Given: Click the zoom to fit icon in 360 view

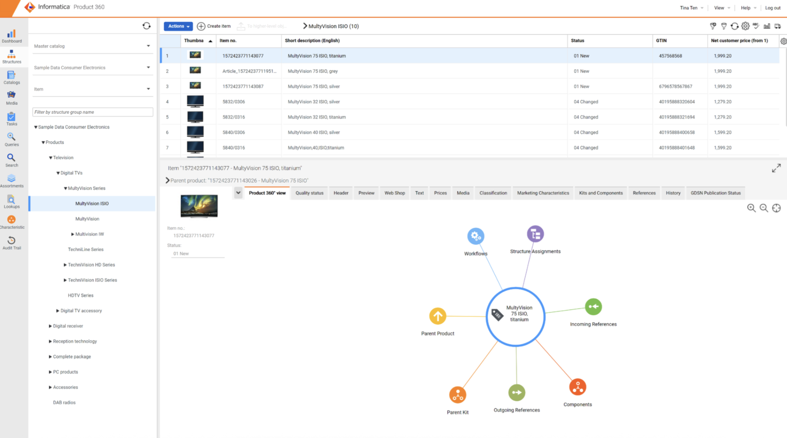Looking at the screenshot, I should [x=776, y=208].
